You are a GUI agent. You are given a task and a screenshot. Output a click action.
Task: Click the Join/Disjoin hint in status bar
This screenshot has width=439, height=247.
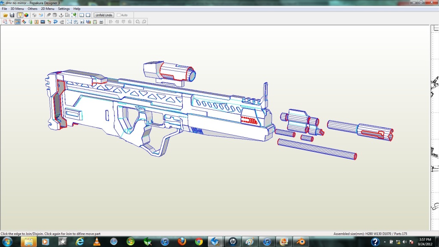click(51, 234)
